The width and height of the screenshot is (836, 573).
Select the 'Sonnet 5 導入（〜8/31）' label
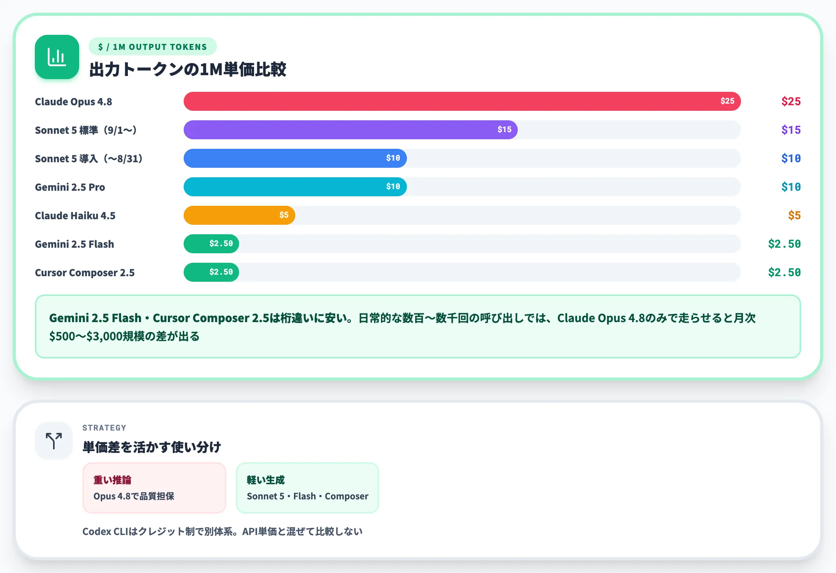click(x=89, y=159)
